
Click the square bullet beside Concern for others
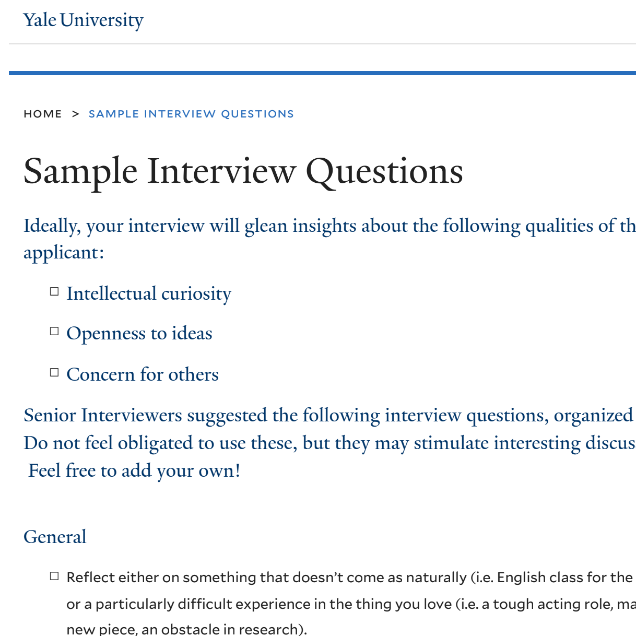point(54,372)
